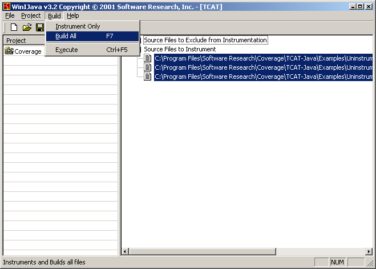Screen dimensions: 376x269
Task: Minimize the WinIJava window
Action: (x=352, y=6)
